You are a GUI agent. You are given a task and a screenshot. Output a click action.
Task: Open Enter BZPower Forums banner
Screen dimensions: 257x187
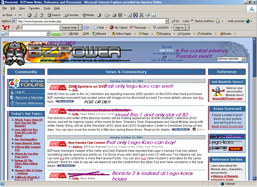click(x=27, y=83)
